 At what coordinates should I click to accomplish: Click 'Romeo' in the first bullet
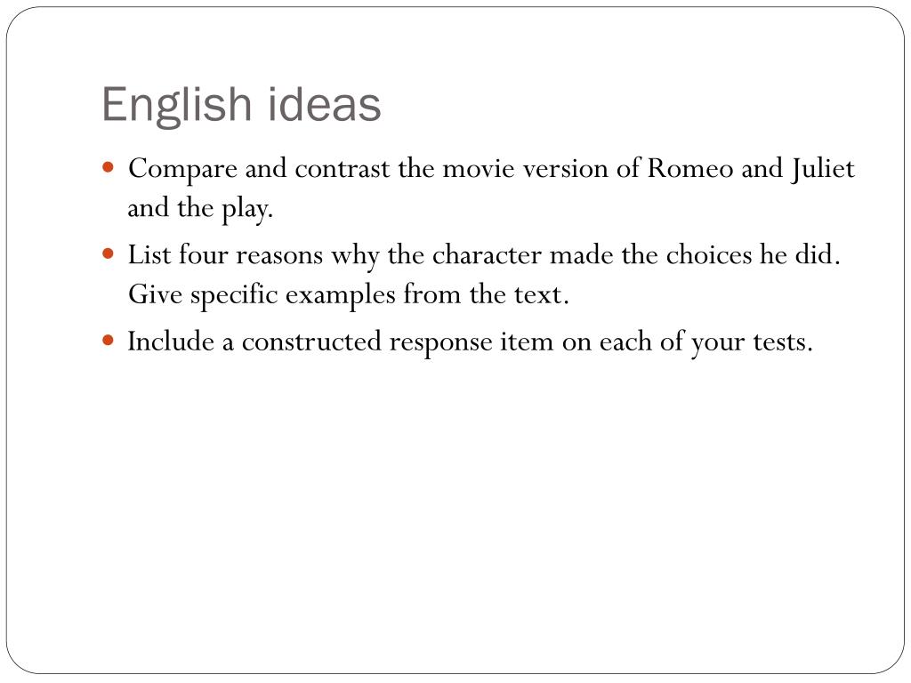pos(690,168)
